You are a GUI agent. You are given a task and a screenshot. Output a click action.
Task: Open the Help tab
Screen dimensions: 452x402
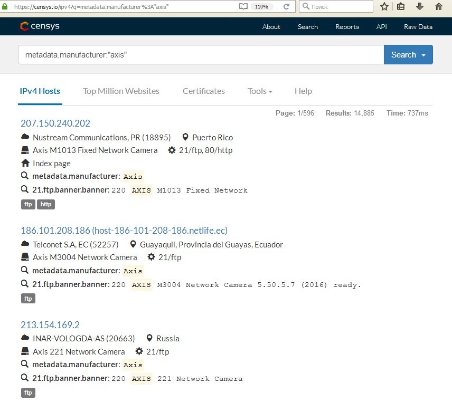[303, 91]
